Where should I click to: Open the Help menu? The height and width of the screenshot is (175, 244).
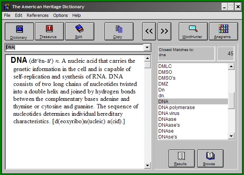click(76, 15)
